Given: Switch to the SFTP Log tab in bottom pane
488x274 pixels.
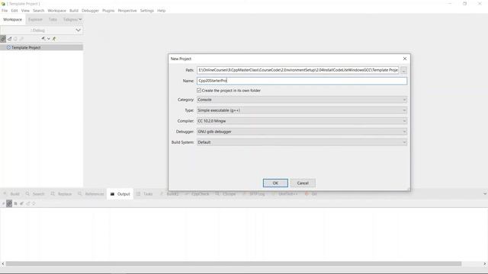Looking at the screenshot, I should (254, 194).
